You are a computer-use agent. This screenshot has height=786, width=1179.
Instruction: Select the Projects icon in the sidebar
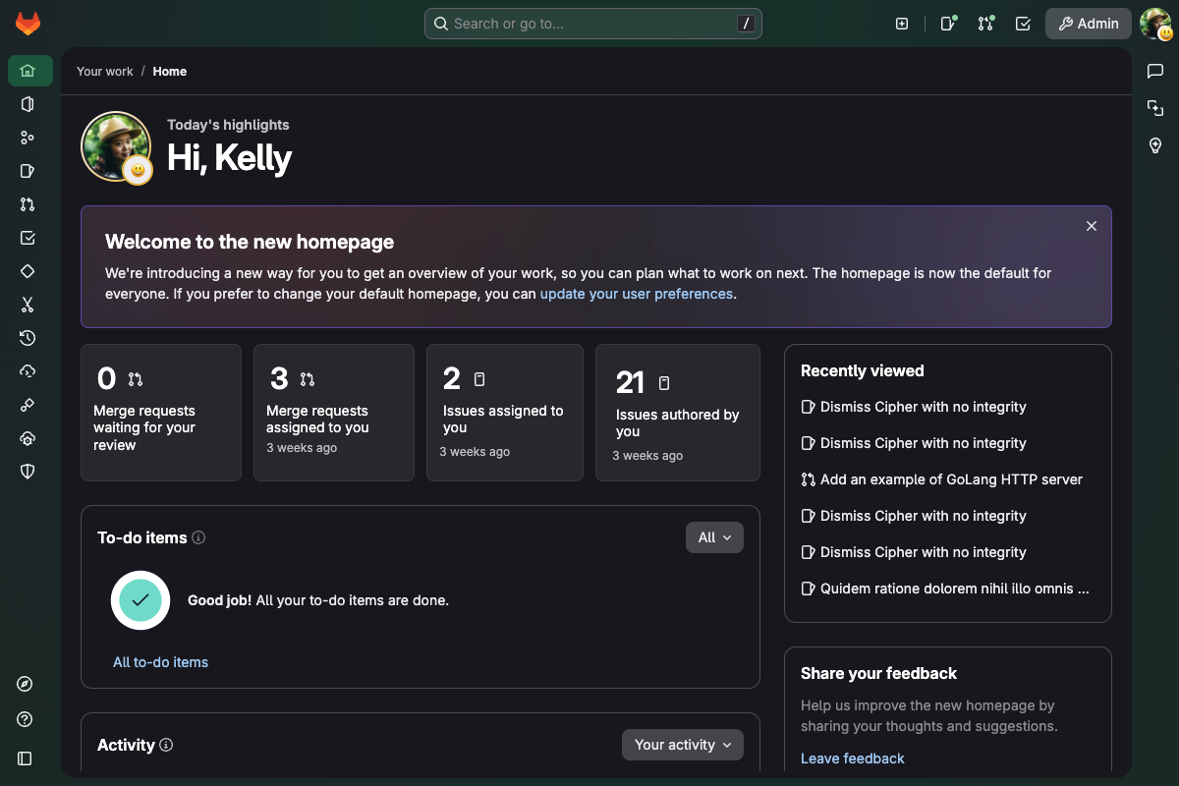28,103
